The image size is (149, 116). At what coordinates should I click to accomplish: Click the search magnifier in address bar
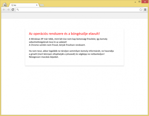point(18,10)
